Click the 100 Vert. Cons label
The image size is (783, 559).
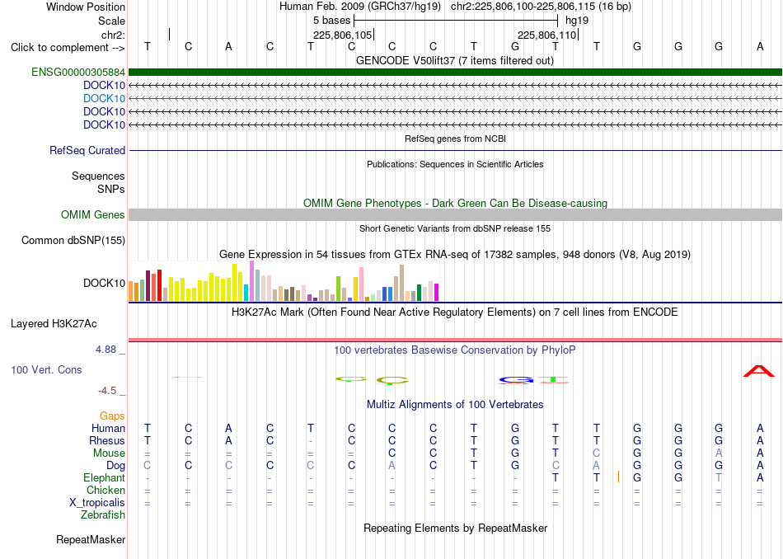click(46, 369)
